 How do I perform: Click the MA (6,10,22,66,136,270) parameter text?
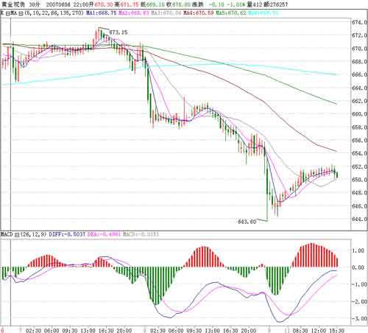(54, 13)
